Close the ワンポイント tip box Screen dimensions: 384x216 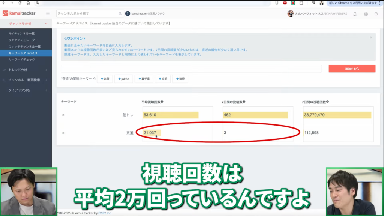pyautogui.click(x=371, y=37)
